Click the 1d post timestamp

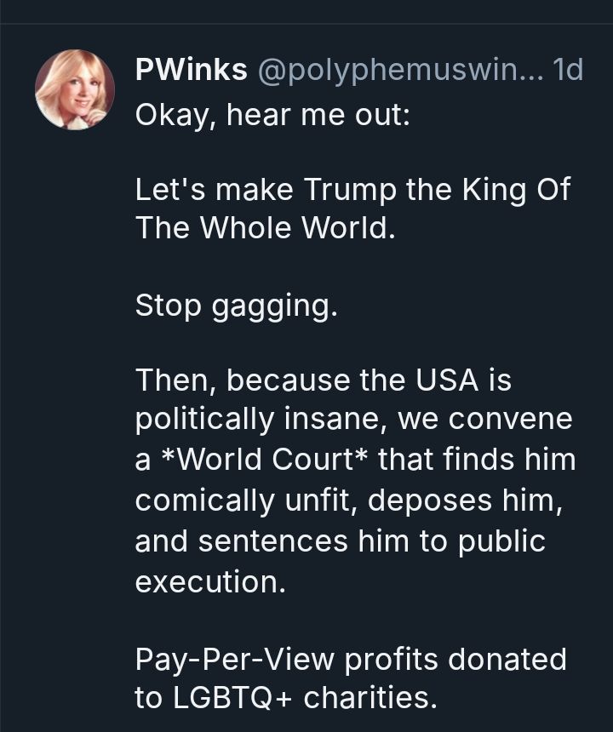[x=568, y=72]
